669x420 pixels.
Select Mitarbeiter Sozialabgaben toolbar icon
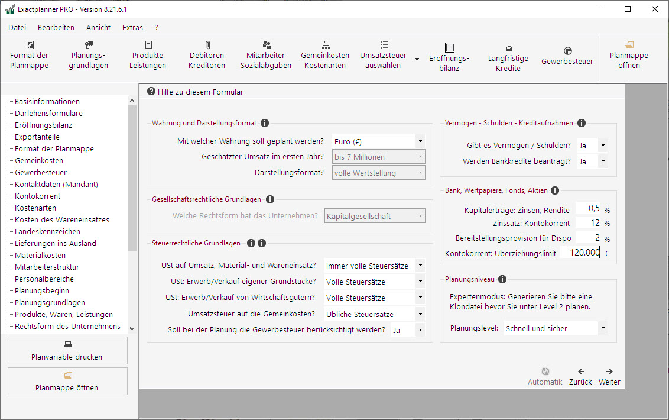pyautogui.click(x=266, y=45)
